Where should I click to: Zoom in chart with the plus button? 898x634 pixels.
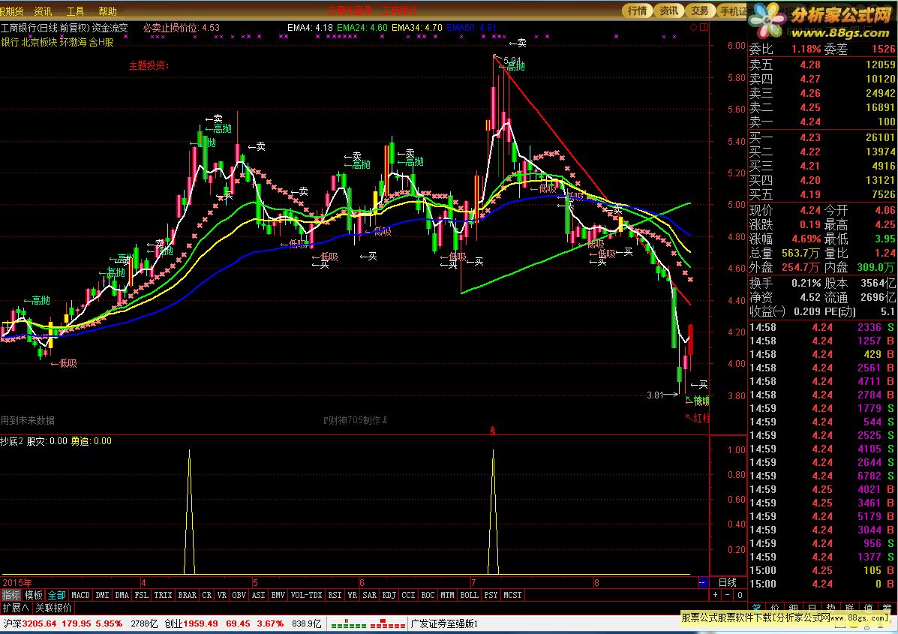point(715,595)
